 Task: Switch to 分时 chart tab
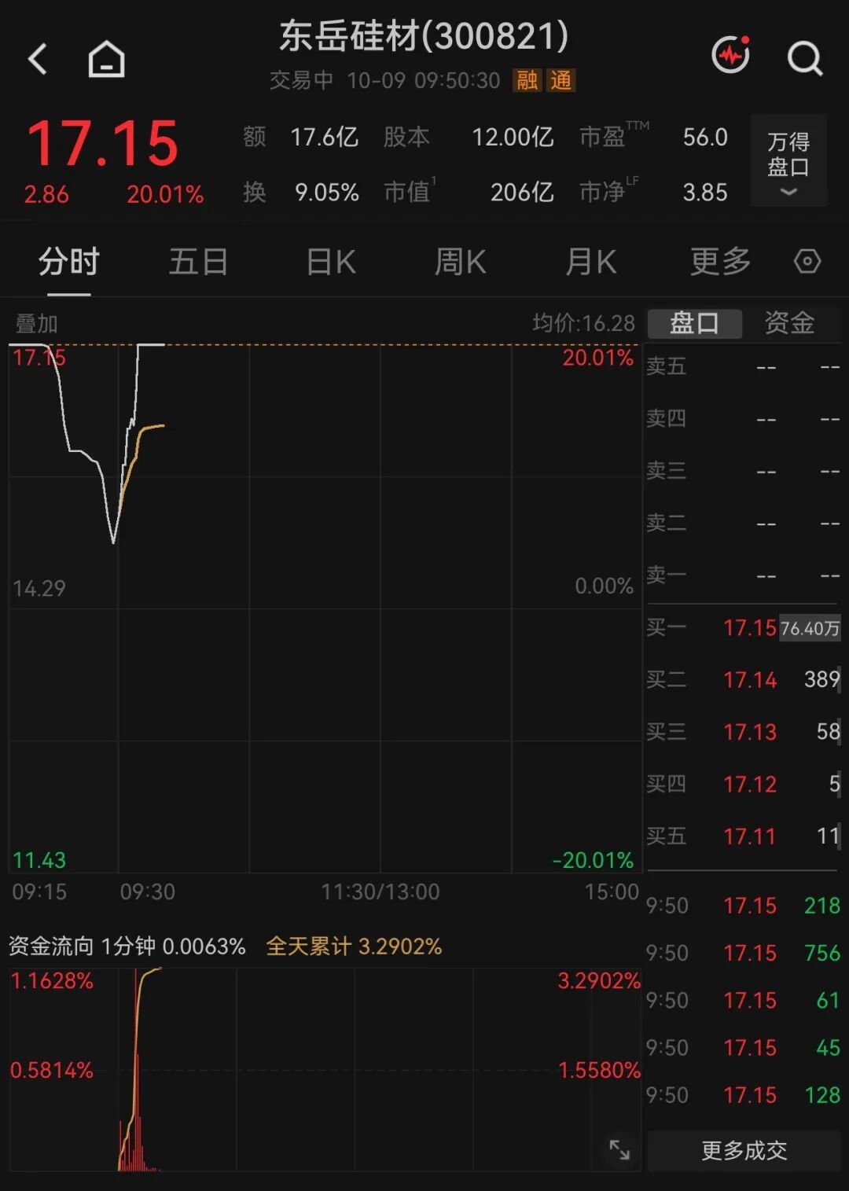pyautogui.click(x=69, y=261)
